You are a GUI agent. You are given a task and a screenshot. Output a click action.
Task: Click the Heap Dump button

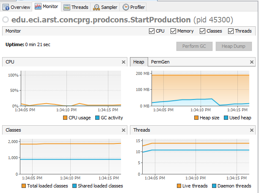234,46
